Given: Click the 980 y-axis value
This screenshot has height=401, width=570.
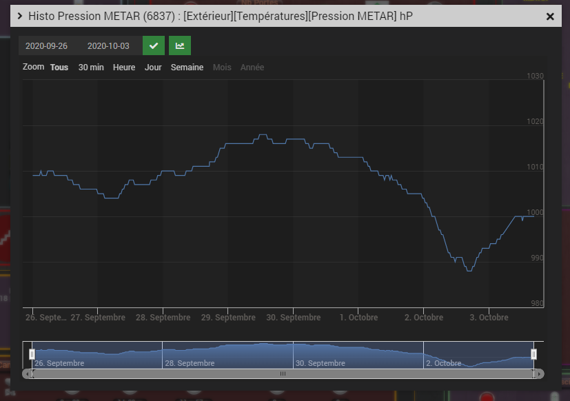Looking at the screenshot, I should (x=538, y=303).
